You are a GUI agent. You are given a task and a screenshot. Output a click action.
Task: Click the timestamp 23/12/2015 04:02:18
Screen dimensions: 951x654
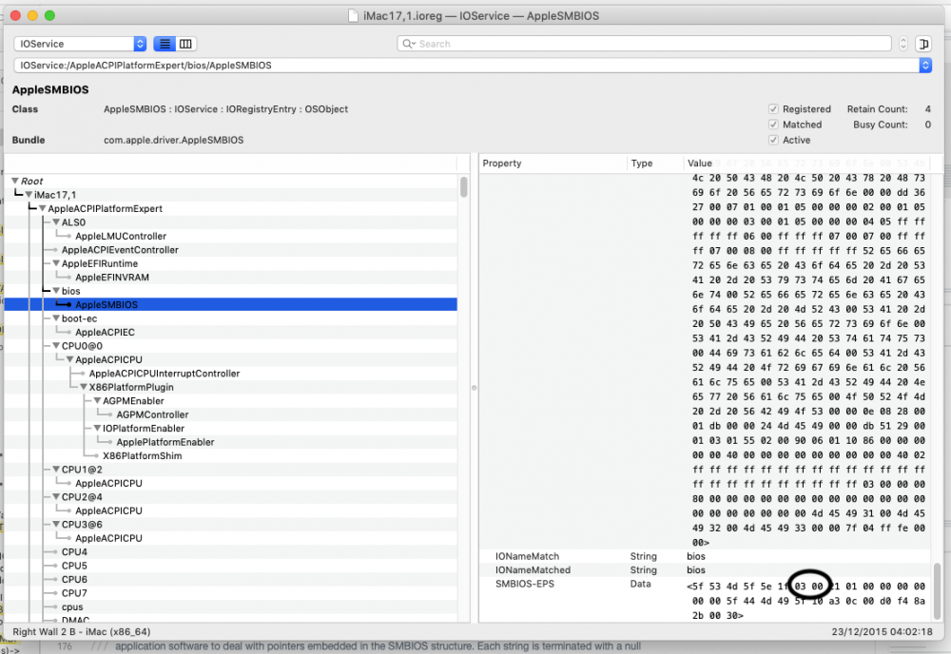(x=882, y=631)
